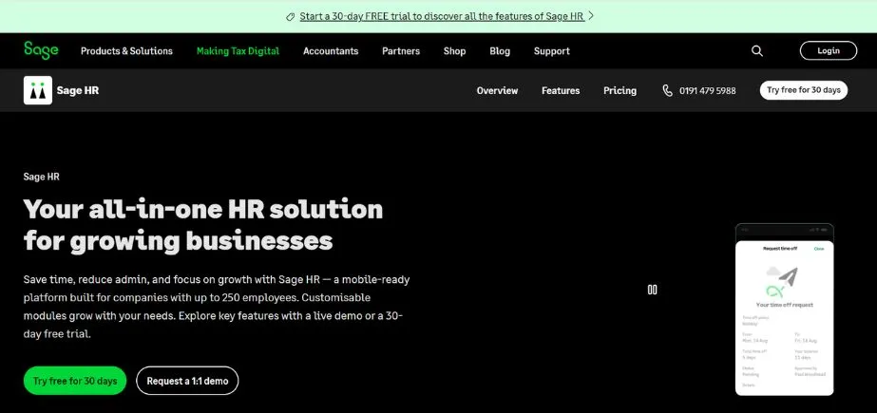Image resolution: width=877 pixels, height=413 pixels.
Task: Select the Accountants menu item
Action: point(331,51)
